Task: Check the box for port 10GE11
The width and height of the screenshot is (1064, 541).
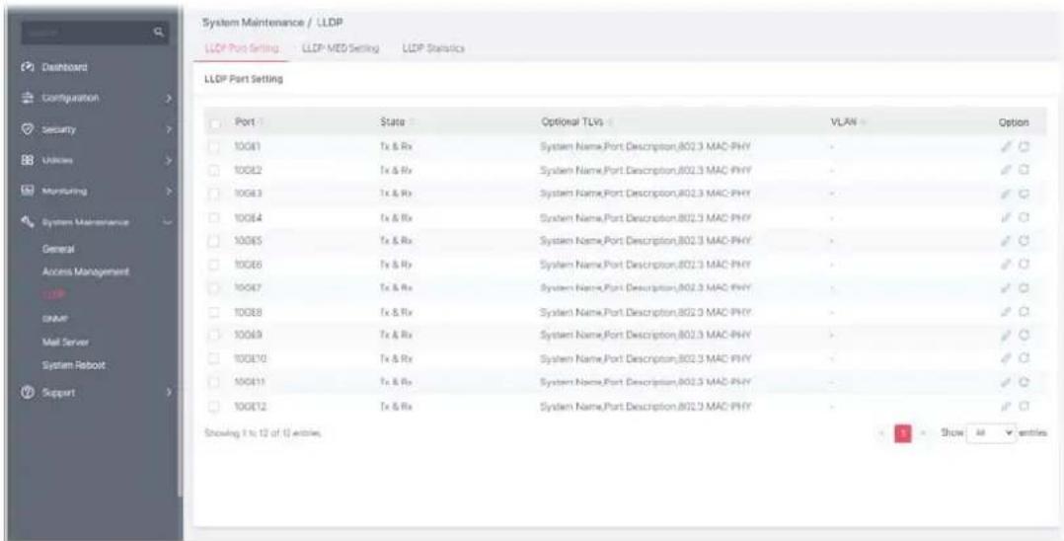Action: tap(216, 381)
